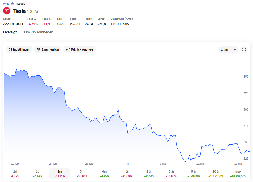Switch to the Oversigt tab
Screen dimensions: 253x182
pos(10,32)
